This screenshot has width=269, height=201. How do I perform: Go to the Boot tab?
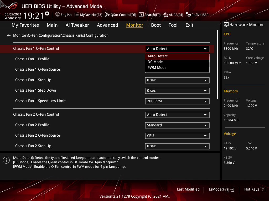click(156, 25)
